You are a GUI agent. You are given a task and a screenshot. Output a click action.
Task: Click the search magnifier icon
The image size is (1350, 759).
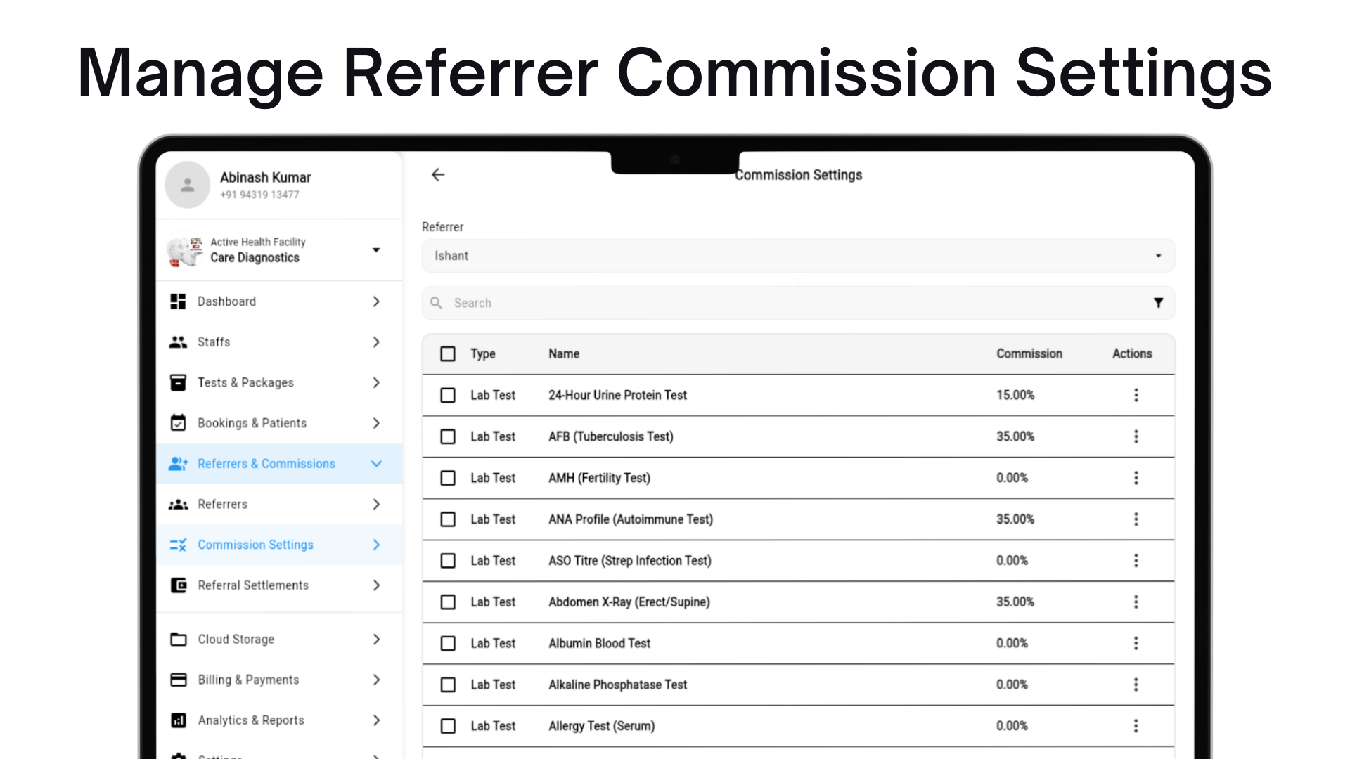(437, 303)
